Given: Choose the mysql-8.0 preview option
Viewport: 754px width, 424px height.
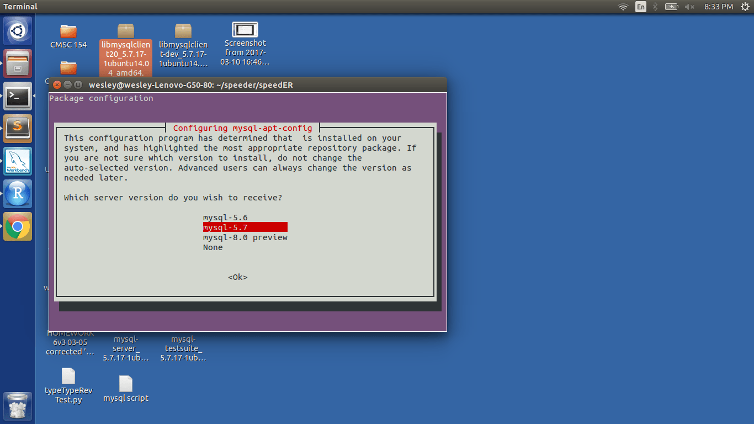Looking at the screenshot, I should (x=245, y=237).
